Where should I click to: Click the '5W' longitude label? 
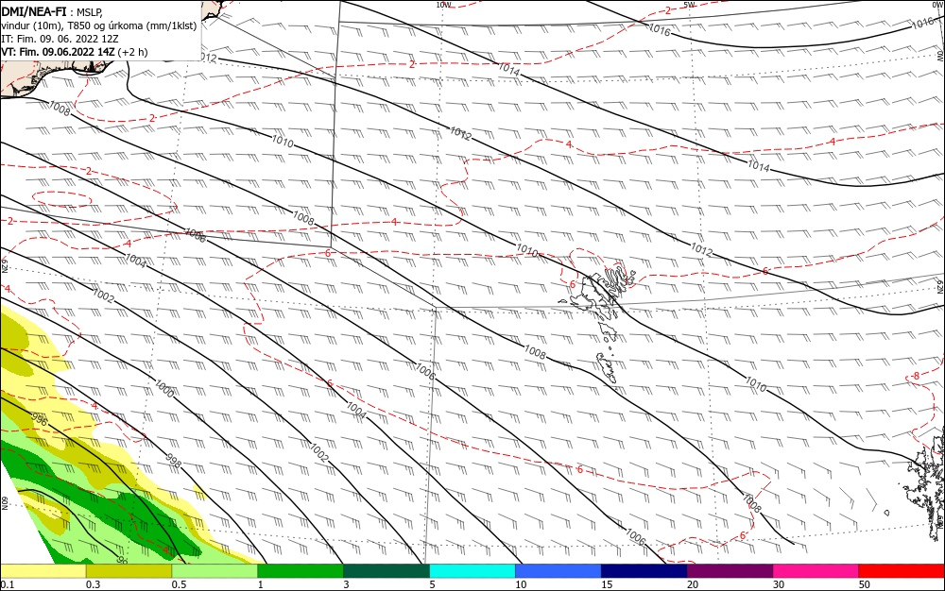[x=690, y=5]
